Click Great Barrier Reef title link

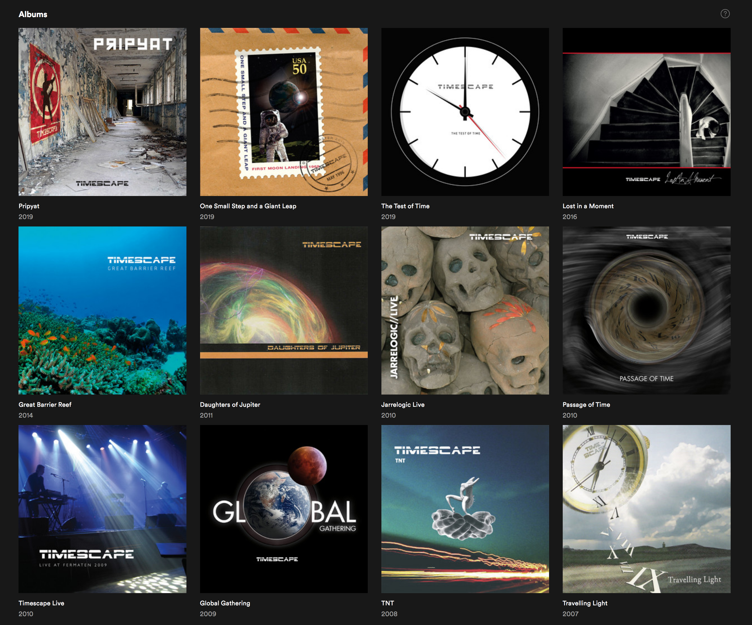pyautogui.click(x=45, y=405)
